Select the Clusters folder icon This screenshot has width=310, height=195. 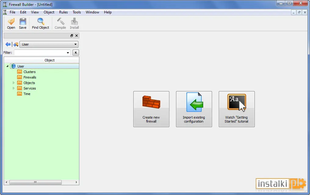(20, 72)
